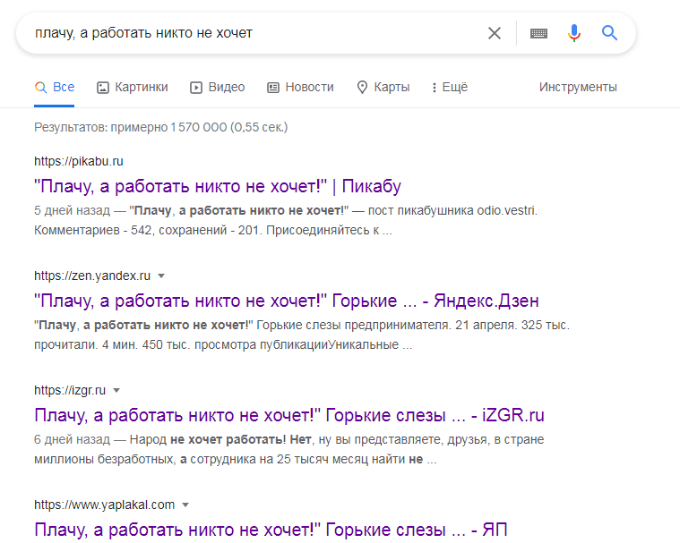
Task: Expand dropdown arrow next to www.yaplakal.com
Action: point(185,505)
